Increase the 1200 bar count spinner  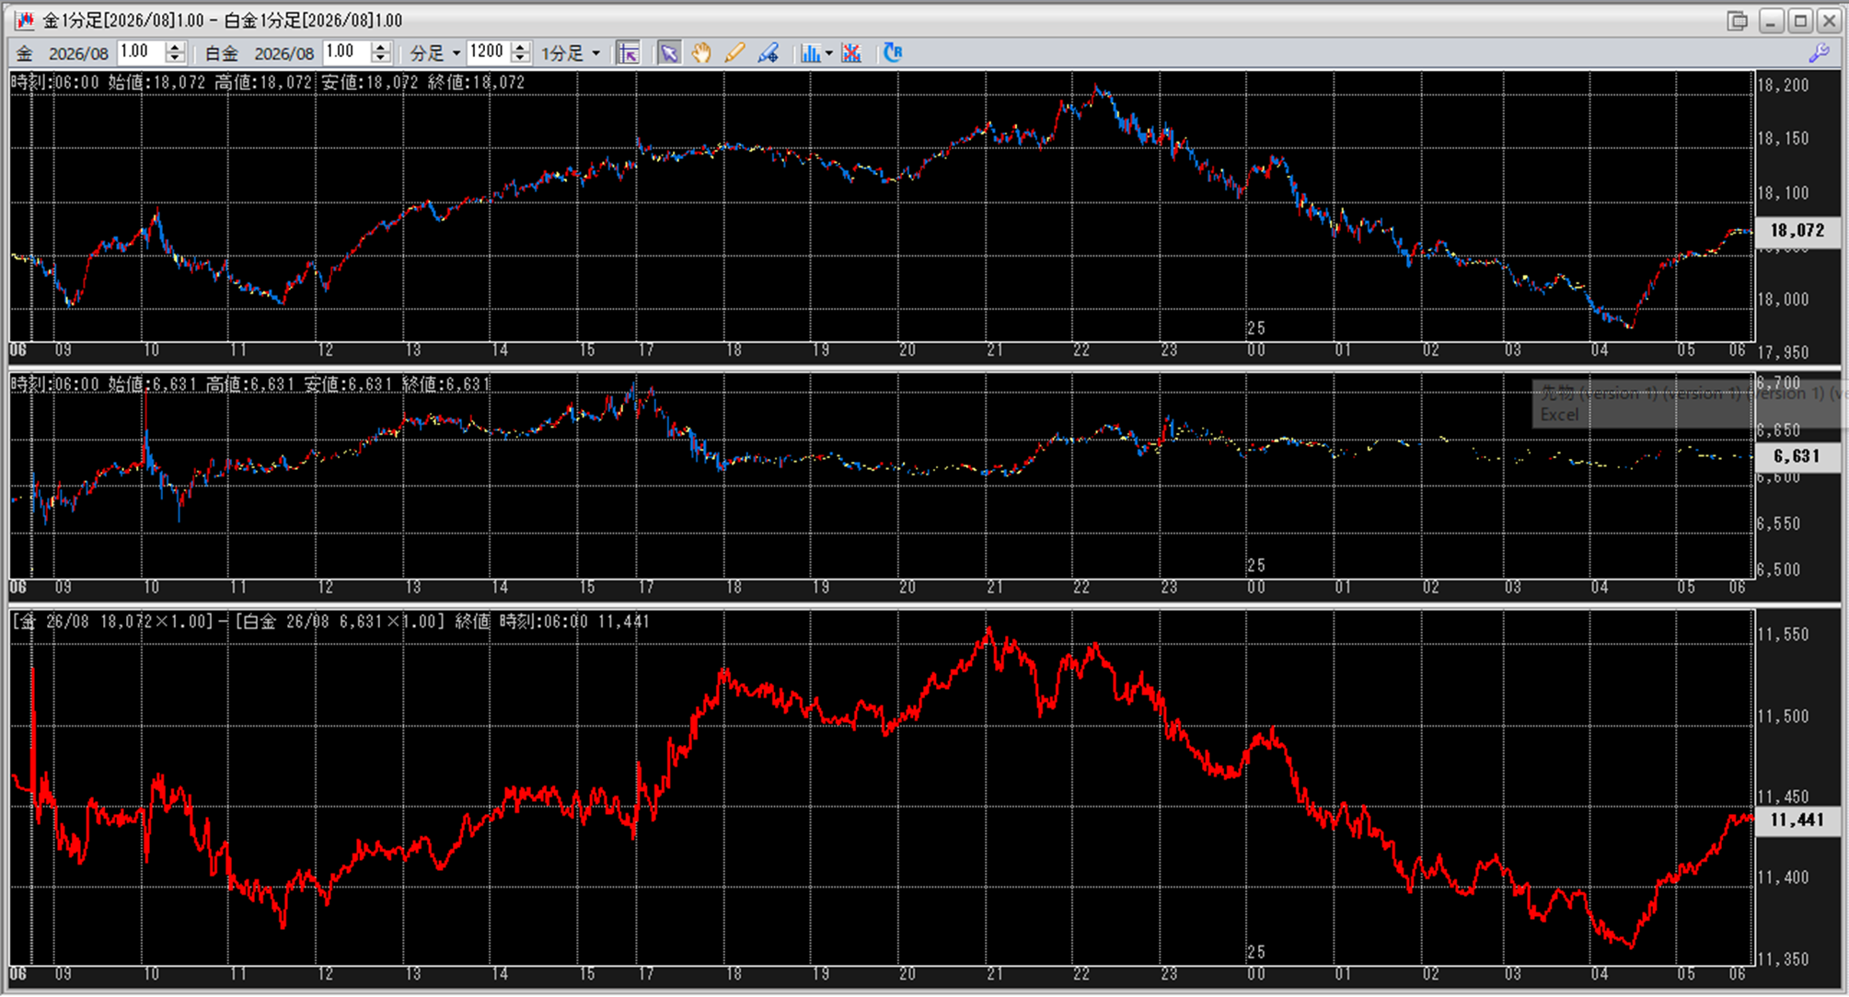point(520,47)
